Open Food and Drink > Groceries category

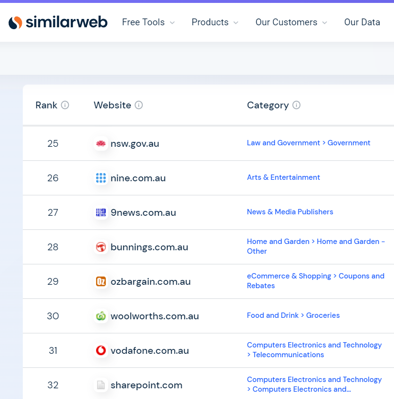pos(293,315)
